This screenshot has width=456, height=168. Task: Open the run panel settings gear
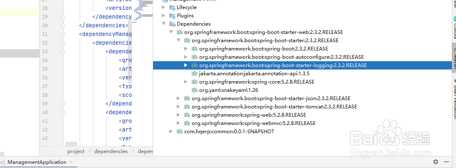click(x=435, y=162)
